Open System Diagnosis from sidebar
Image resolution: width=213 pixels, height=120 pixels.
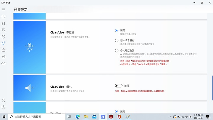tap(3, 30)
